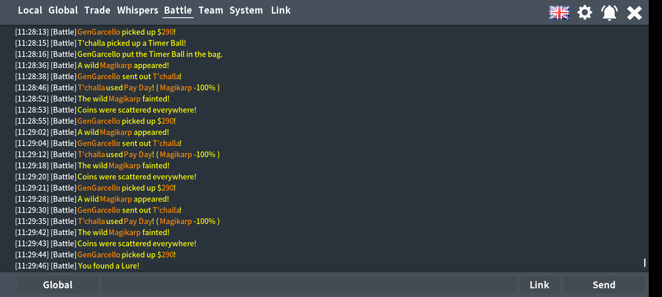Switch to the Team tab
Viewport: 662px width, 297px height.
(211, 10)
